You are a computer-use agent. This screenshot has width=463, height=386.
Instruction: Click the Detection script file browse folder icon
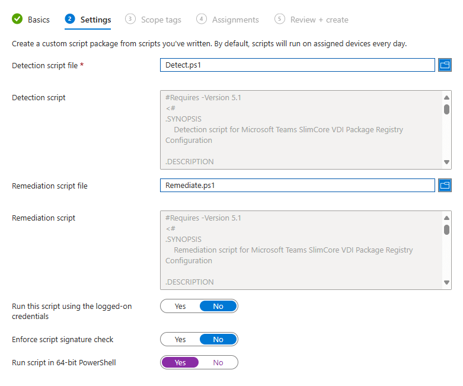tap(445, 65)
